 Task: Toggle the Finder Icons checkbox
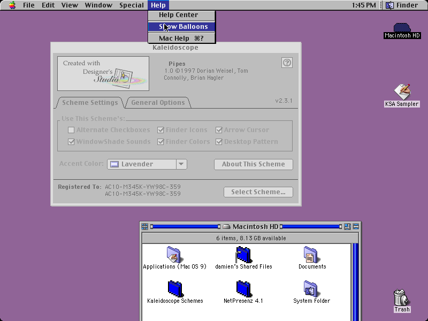coord(160,130)
